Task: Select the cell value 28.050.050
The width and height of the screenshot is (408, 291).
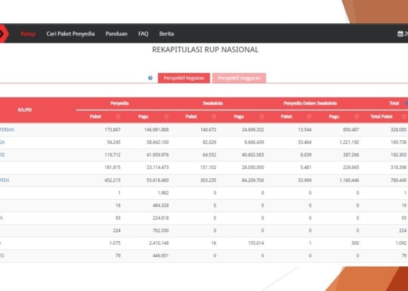Action: (x=252, y=167)
